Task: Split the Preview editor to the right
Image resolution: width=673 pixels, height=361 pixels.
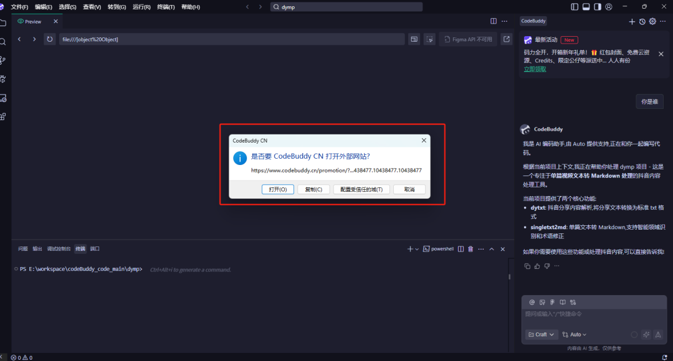Action: point(494,21)
